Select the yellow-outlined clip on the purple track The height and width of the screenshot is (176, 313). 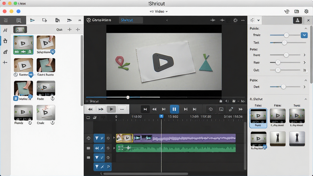coord(124,138)
